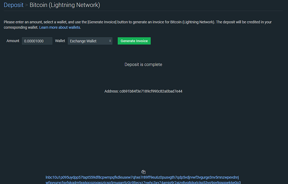
Task: Focus the Amount input field
Action: [x=37, y=41]
